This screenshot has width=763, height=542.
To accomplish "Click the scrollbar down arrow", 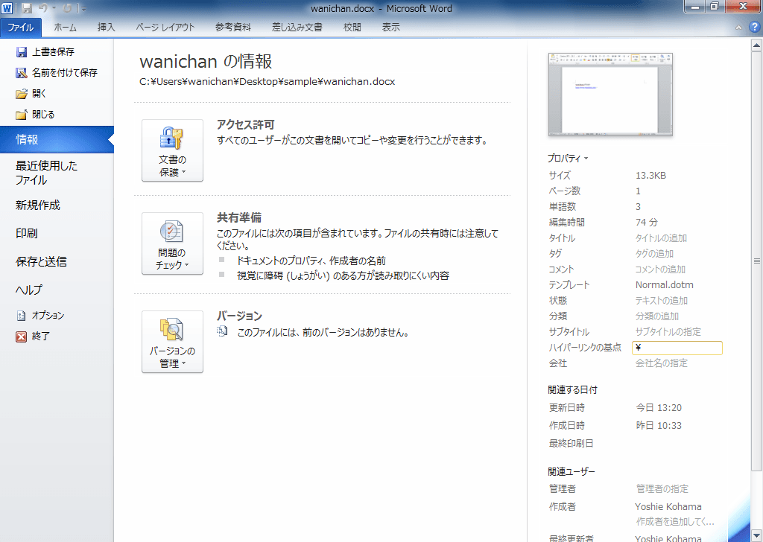I will click(x=756, y=536).
